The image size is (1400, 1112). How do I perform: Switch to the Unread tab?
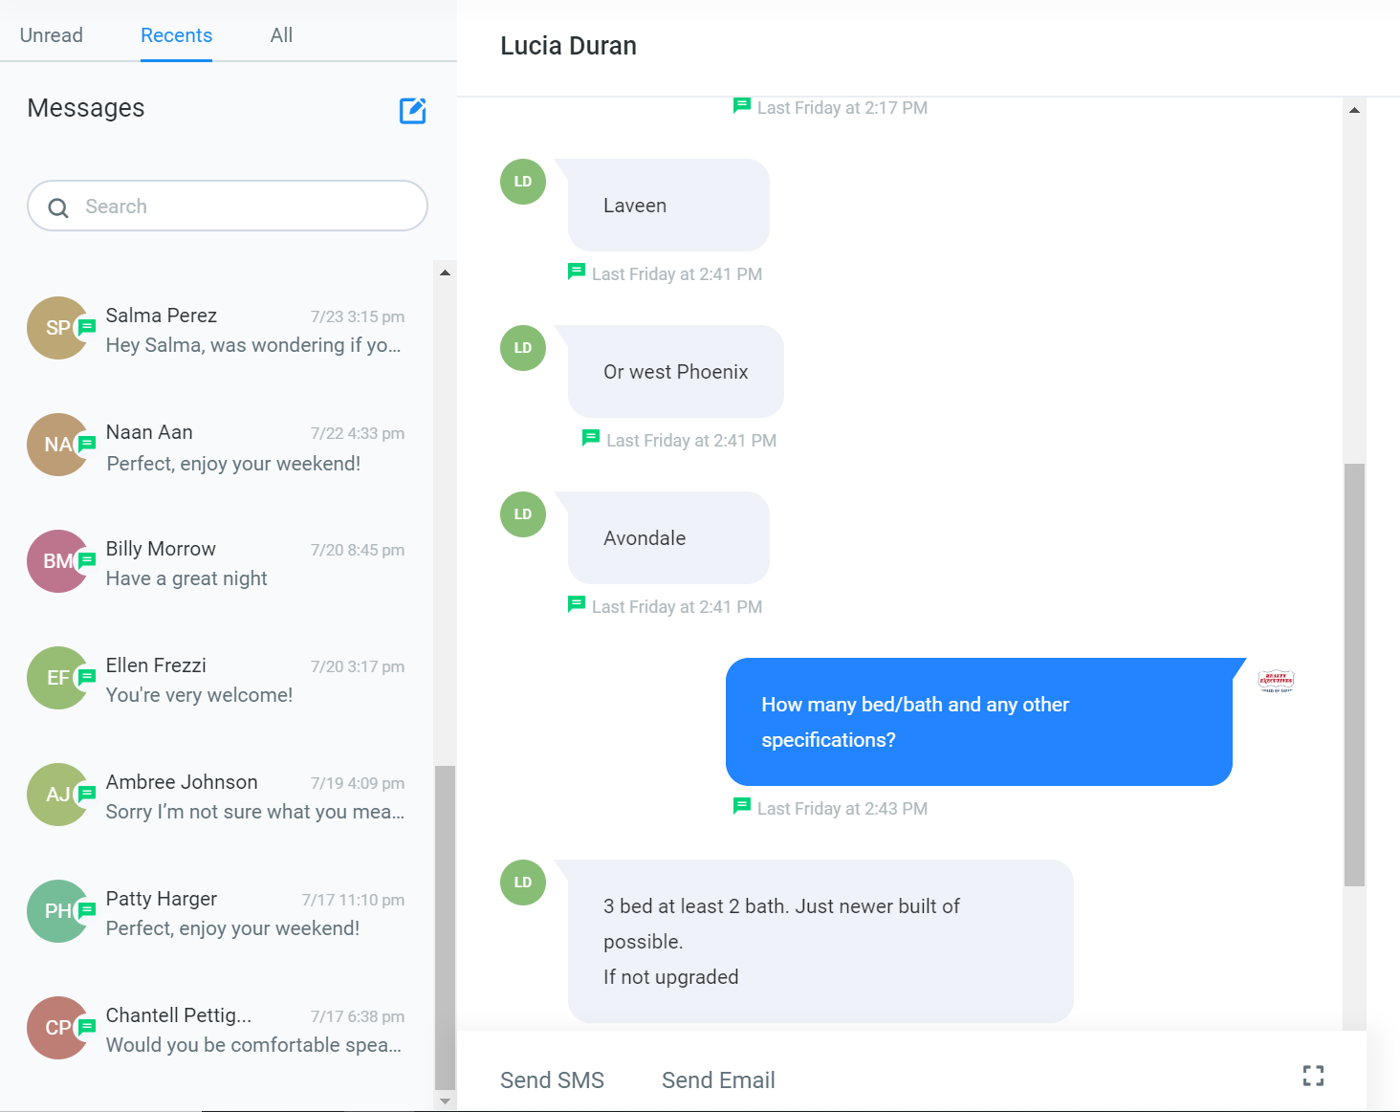point(52,35)
